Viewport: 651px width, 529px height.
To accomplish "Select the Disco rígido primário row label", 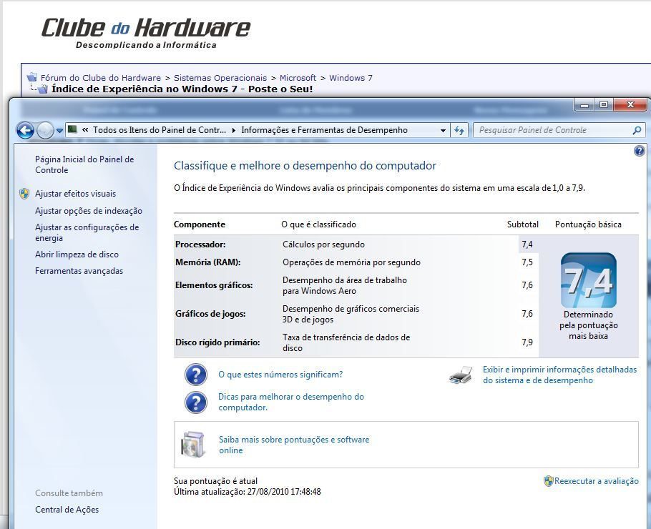I will click(217, 342).
